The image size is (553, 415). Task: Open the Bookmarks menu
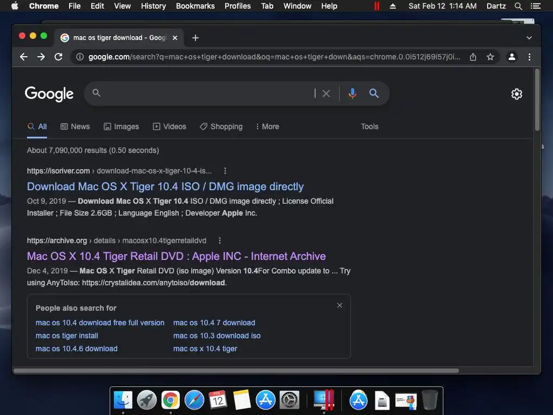[195, 6]
